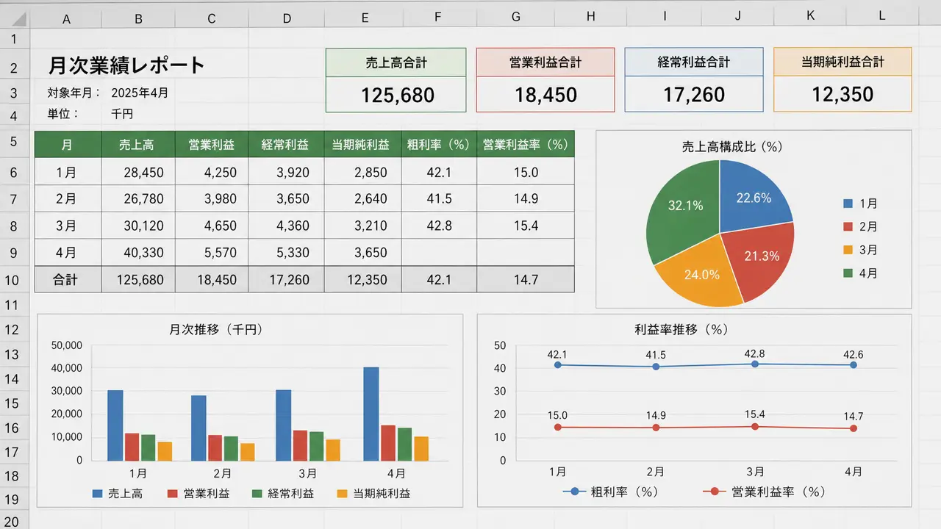Click the 粗利率（%） legend entry in line chart
The height and width of the screenshot is (529, 941).
tap(609, 492)
